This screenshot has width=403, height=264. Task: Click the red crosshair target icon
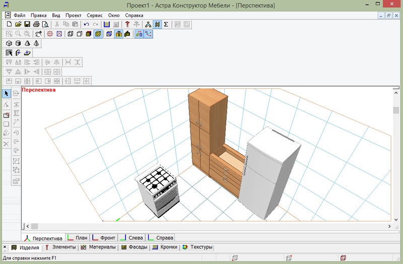50,34
